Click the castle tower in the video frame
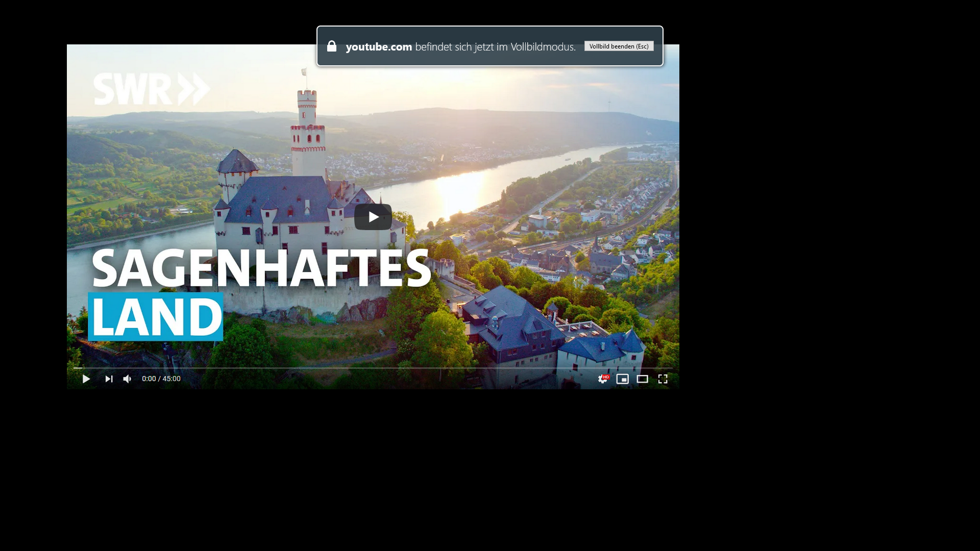Image resolution: width=980 pixels, height=551 pixels. (308, 134)
